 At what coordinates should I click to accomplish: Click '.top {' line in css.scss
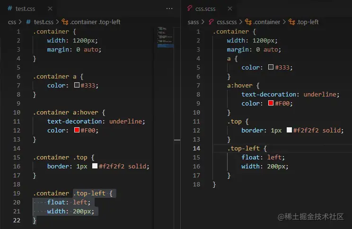238,122
